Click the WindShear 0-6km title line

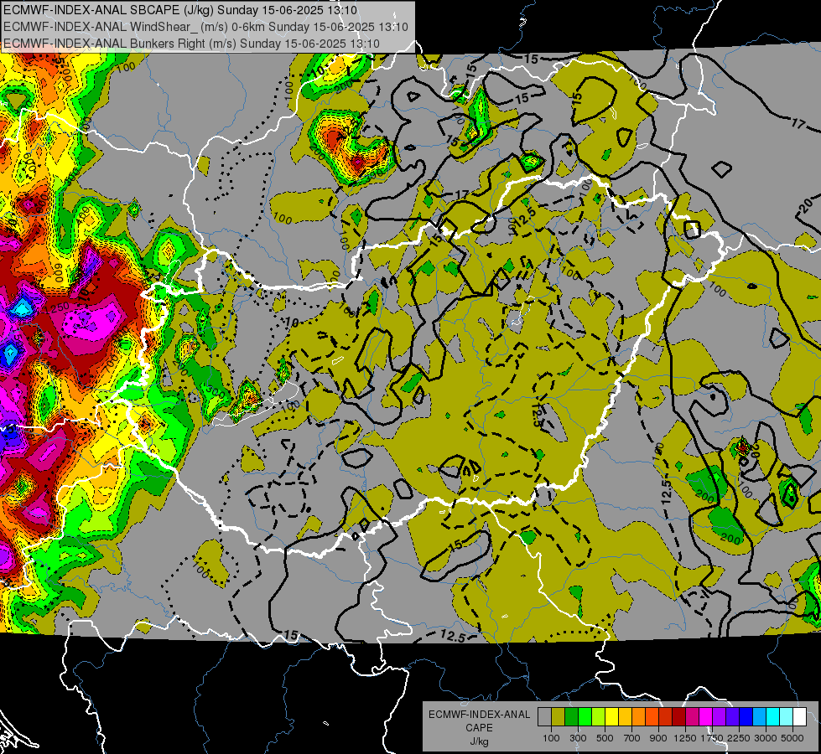tap(205, 27)
